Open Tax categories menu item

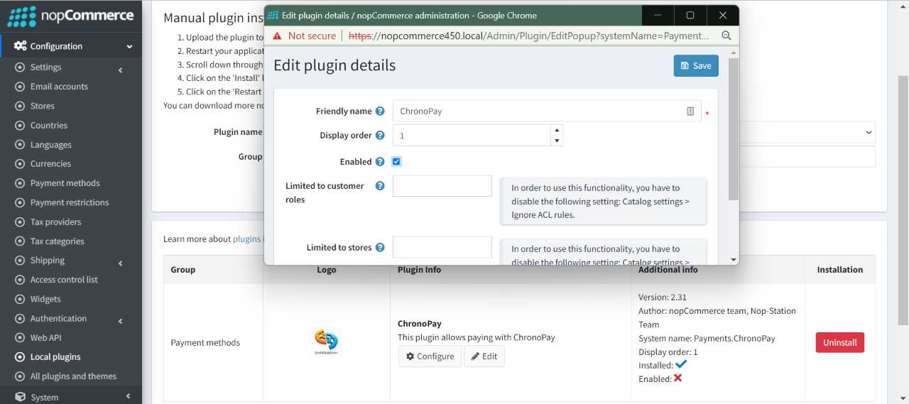[58, 241]
